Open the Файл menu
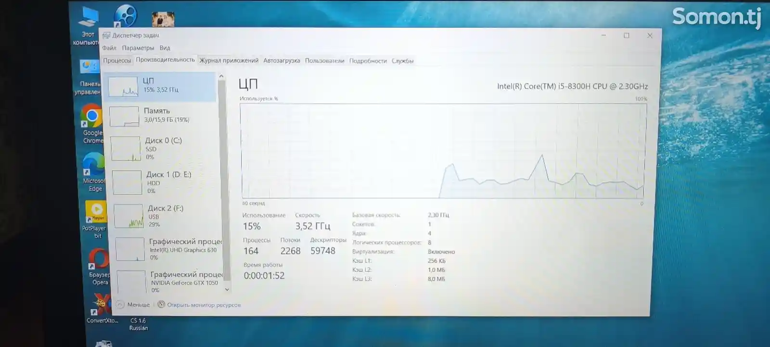 tap(109, 48)
